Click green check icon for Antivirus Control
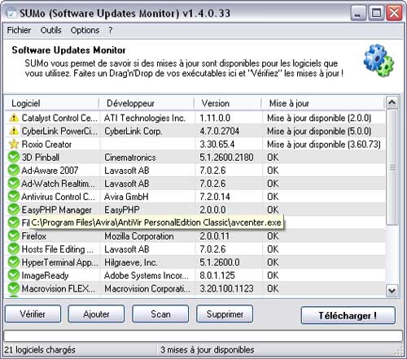 [x=14, y=197]
